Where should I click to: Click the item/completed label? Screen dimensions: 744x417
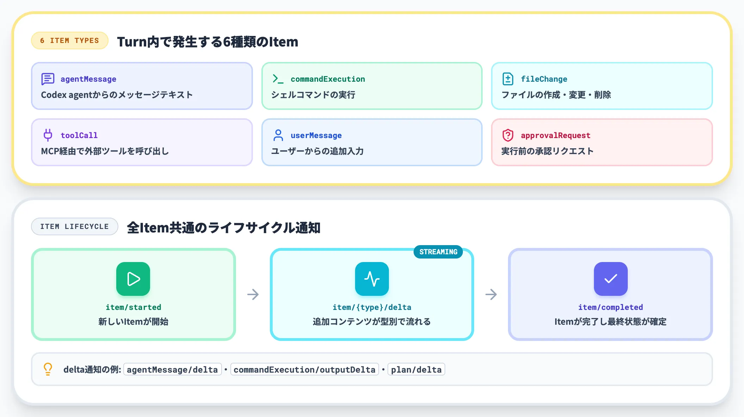(610, 307)
